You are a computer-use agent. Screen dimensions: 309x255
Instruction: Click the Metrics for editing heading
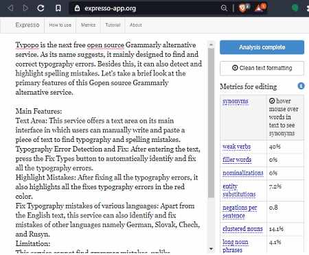[x=248, y=86]
